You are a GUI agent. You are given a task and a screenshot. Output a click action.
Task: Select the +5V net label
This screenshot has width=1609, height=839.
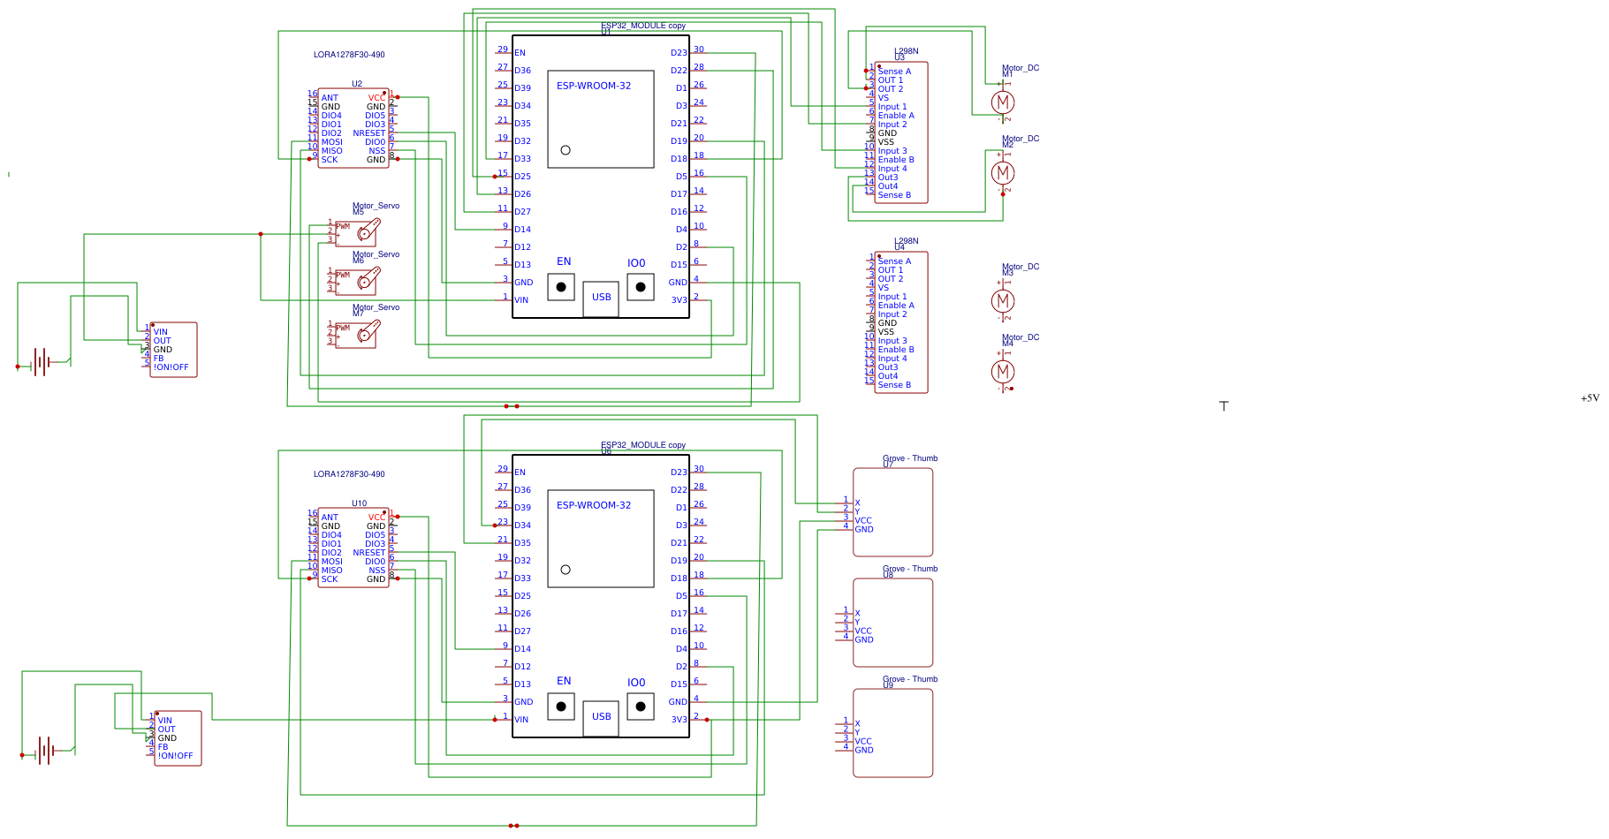[1590, 397]
